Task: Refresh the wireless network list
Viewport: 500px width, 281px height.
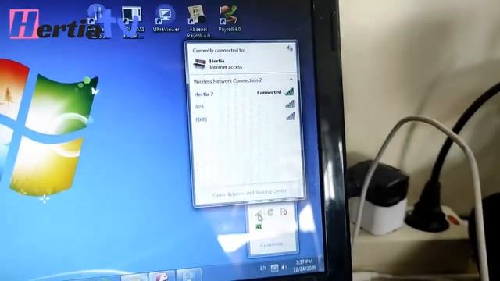Action: coord(290,48)
